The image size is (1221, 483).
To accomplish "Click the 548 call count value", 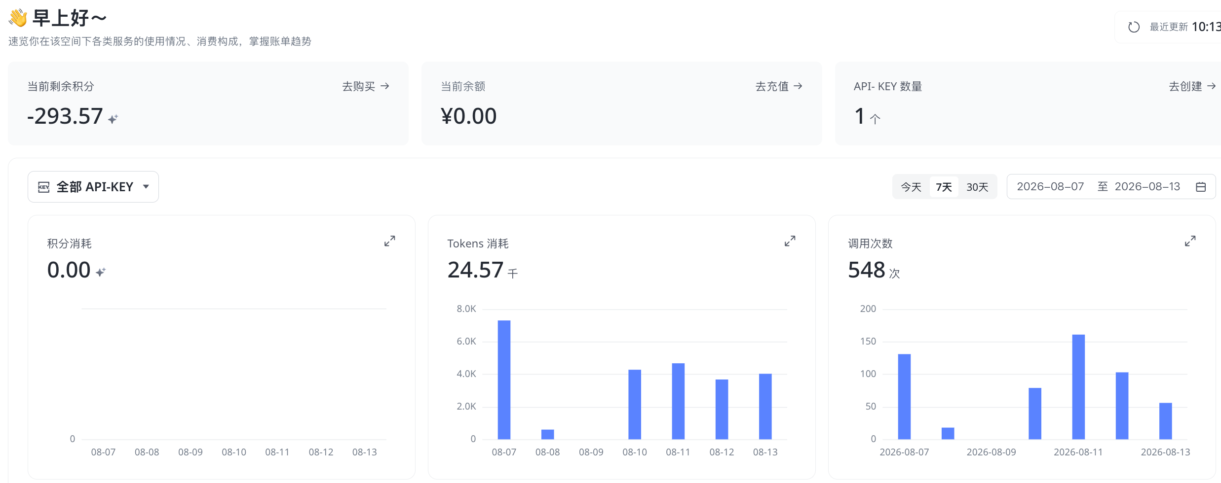I will click(866, 270).
